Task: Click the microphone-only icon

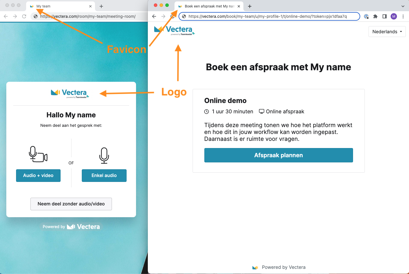Action: 104,156
